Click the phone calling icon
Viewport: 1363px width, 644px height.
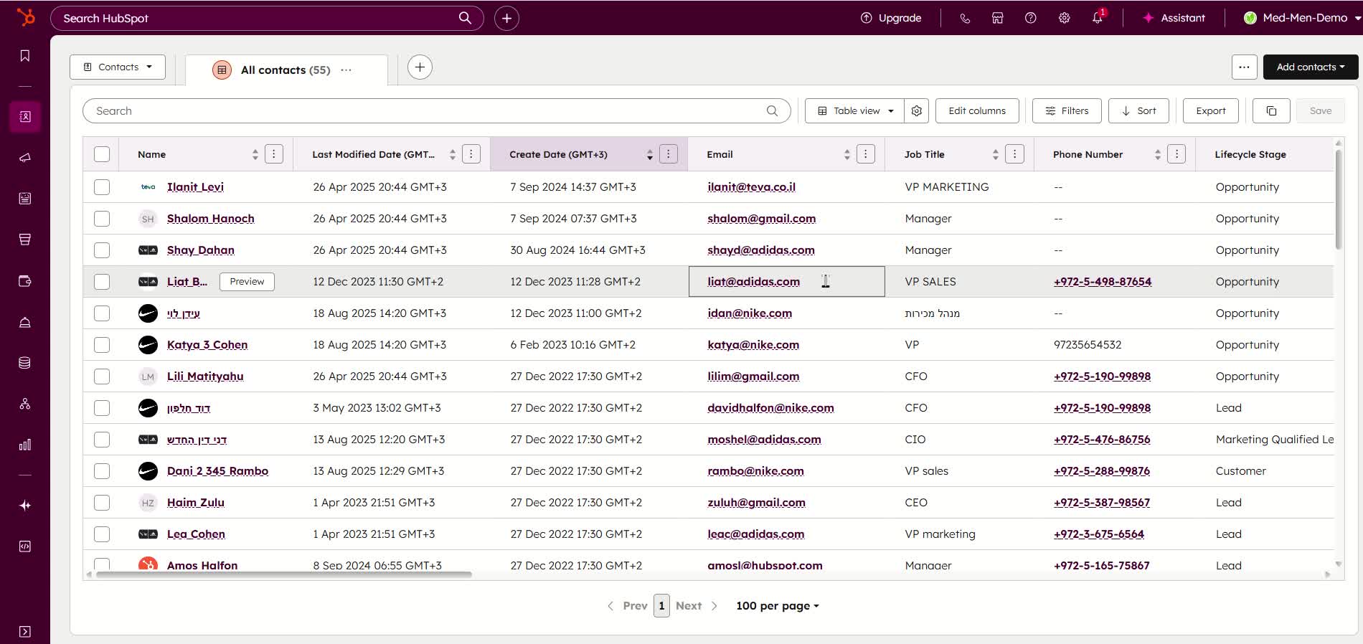coord(965,18)
